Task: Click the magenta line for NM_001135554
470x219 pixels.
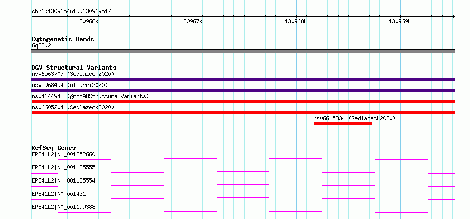Action: 243,185
